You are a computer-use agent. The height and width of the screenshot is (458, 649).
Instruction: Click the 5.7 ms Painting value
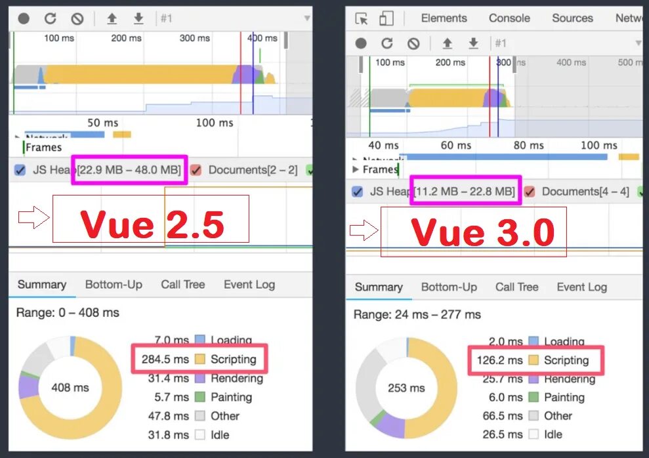(x=171, y=397)
